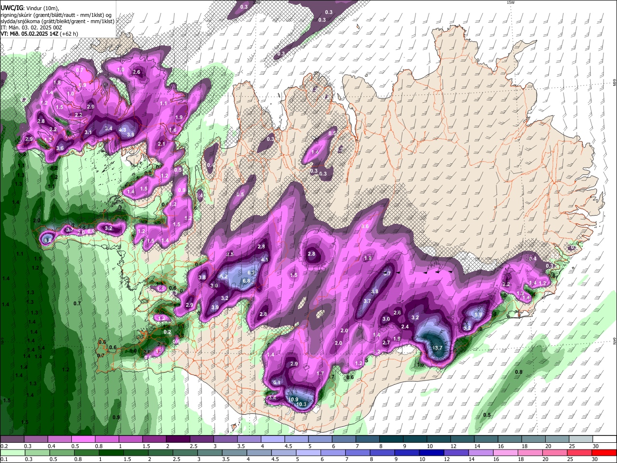Select the 10.3 value on the south coast
Image resolution: width=617 pixels, height=463 pixels.
tap(302, 405)
